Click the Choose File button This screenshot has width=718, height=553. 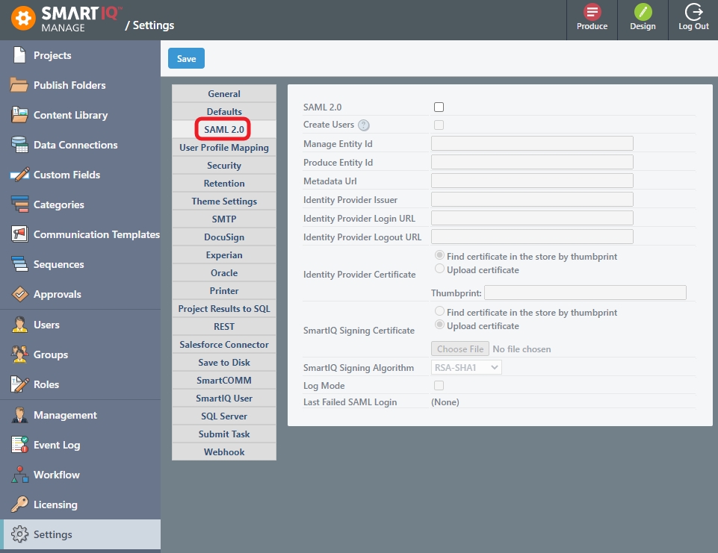click(460, 349)
